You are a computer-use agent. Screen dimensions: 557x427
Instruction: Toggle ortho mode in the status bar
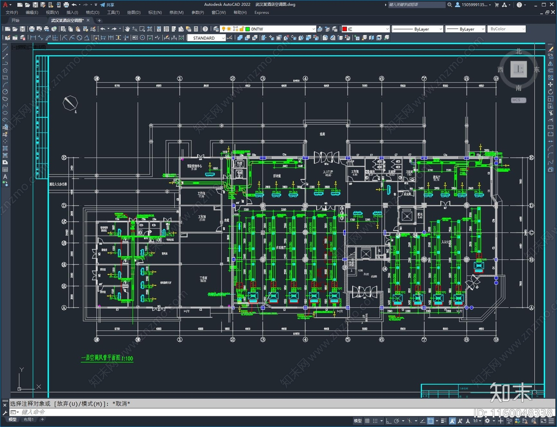point(389,421)
